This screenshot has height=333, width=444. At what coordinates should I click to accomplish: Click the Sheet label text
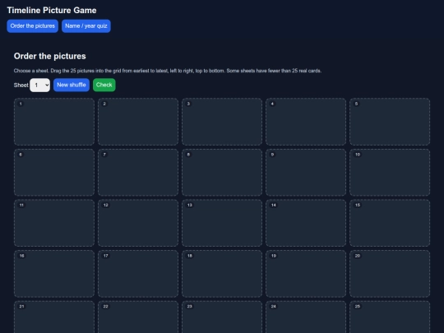21,86
